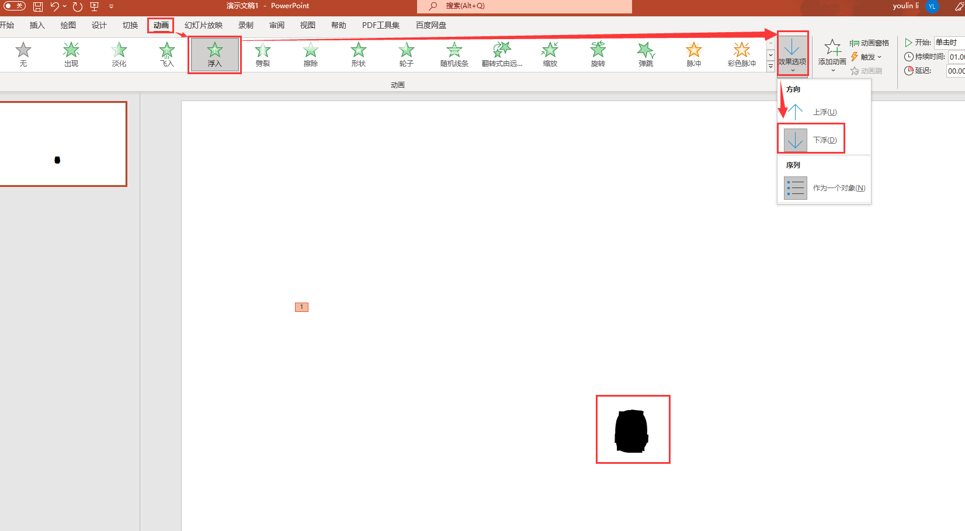Apply the 轮子 animation effect

[x=407, y=54]
